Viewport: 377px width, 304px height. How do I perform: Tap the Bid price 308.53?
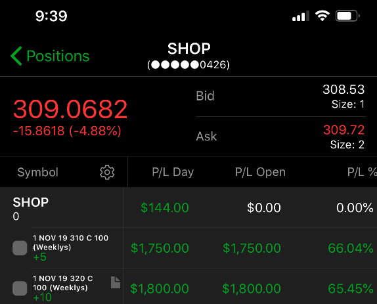(x=344, y=89)
